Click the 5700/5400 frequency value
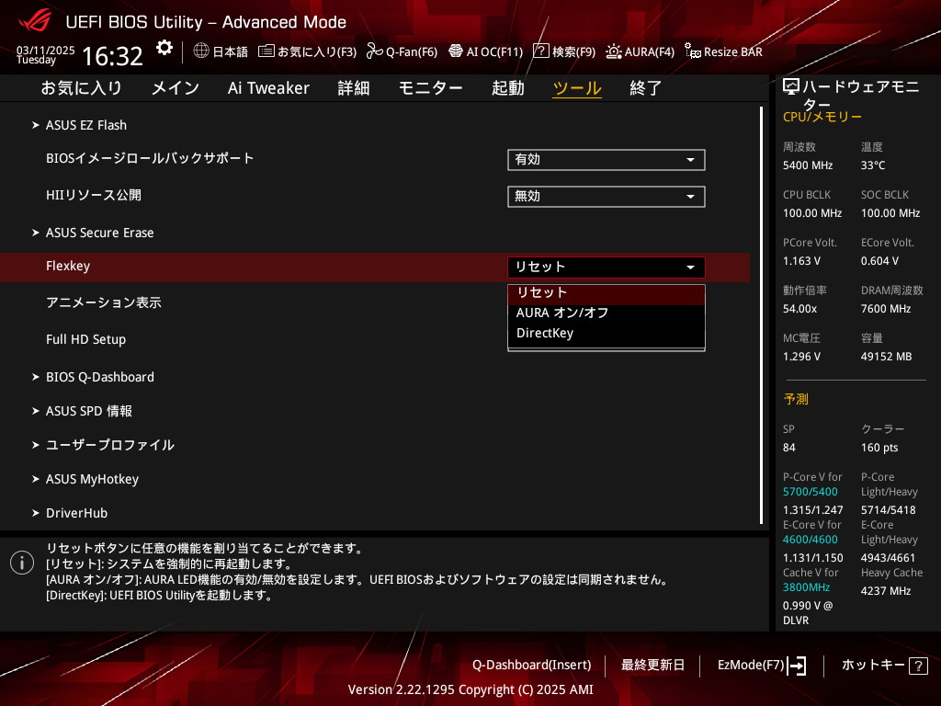This screenshot has width=941, height=706. point(811,492)
